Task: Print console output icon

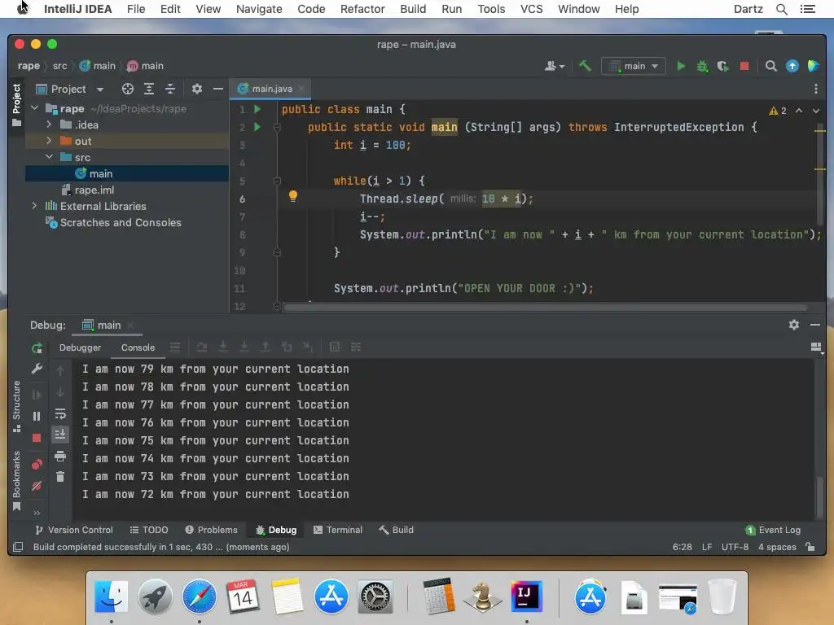Action: click(x=60, y=456)
